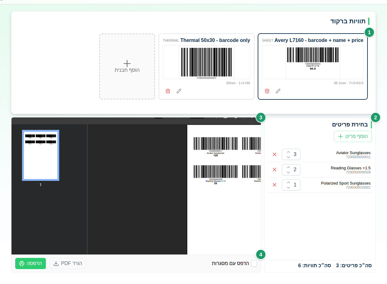Click the 30mm · 1×1×50 dimensions text
This screenshot has width=387, height=284.
point(238,83)
